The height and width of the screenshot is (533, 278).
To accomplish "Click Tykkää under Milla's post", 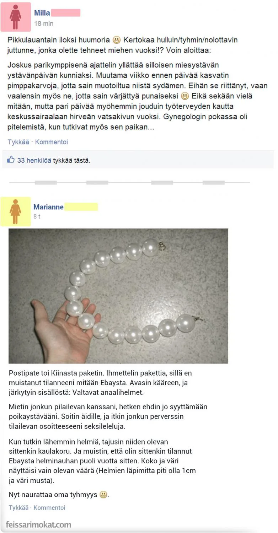I will (18, 142).
